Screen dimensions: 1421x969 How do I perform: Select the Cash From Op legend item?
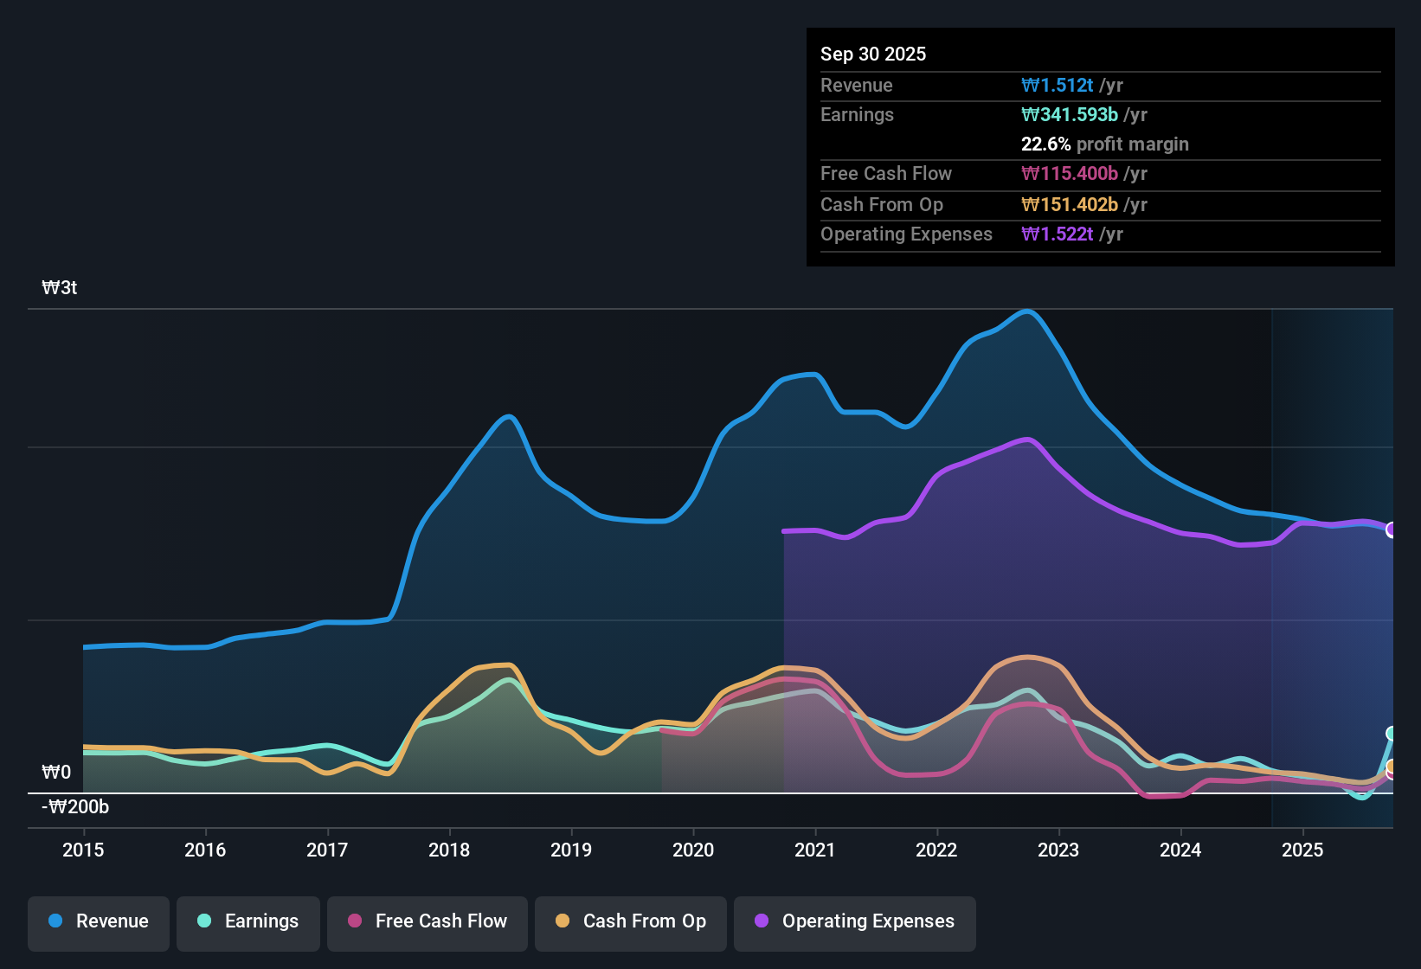pos(630,922)
